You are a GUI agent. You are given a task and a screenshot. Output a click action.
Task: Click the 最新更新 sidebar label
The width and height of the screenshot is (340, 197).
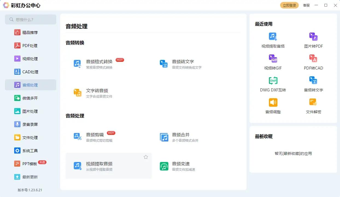30,177
